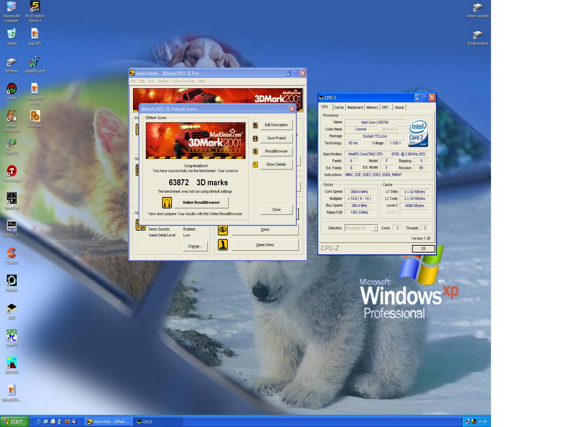570x427 pixels.
Task: Open the Mainboard tab in CPU-Z
Action: (355, 107)
